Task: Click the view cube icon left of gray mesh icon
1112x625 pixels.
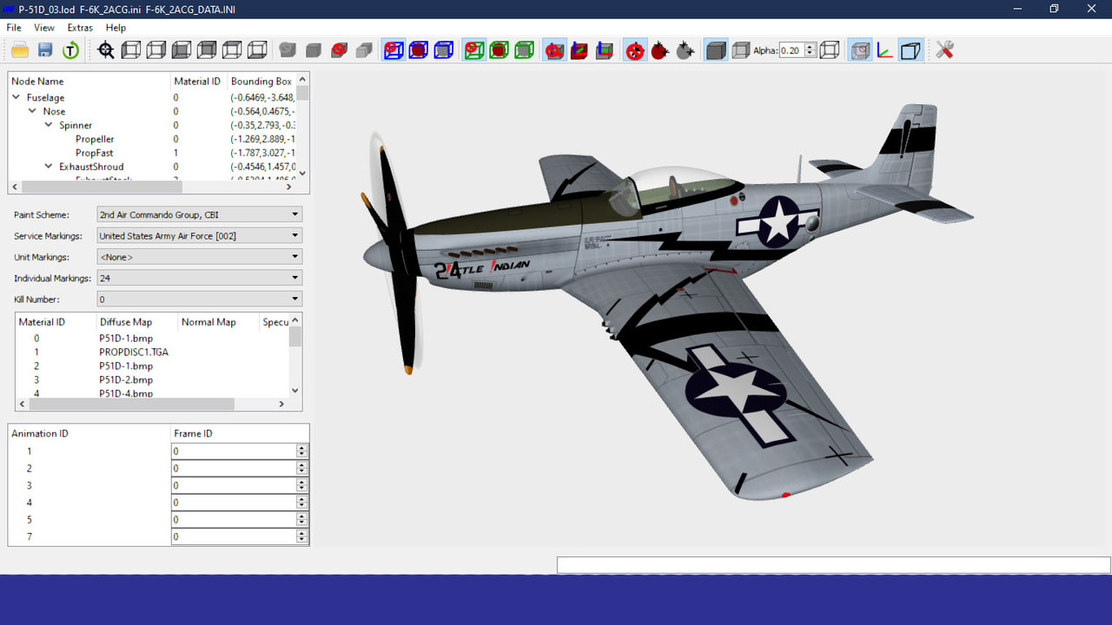Action: [x=257, y=50]
